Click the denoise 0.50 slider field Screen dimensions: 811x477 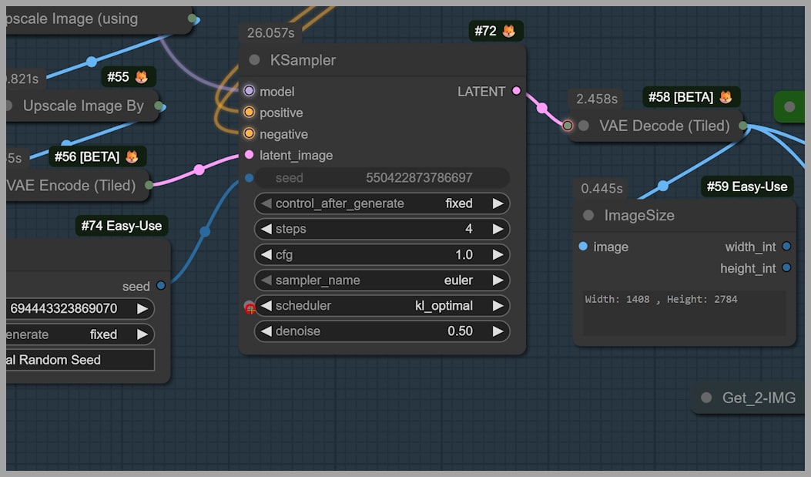point(382,331)
